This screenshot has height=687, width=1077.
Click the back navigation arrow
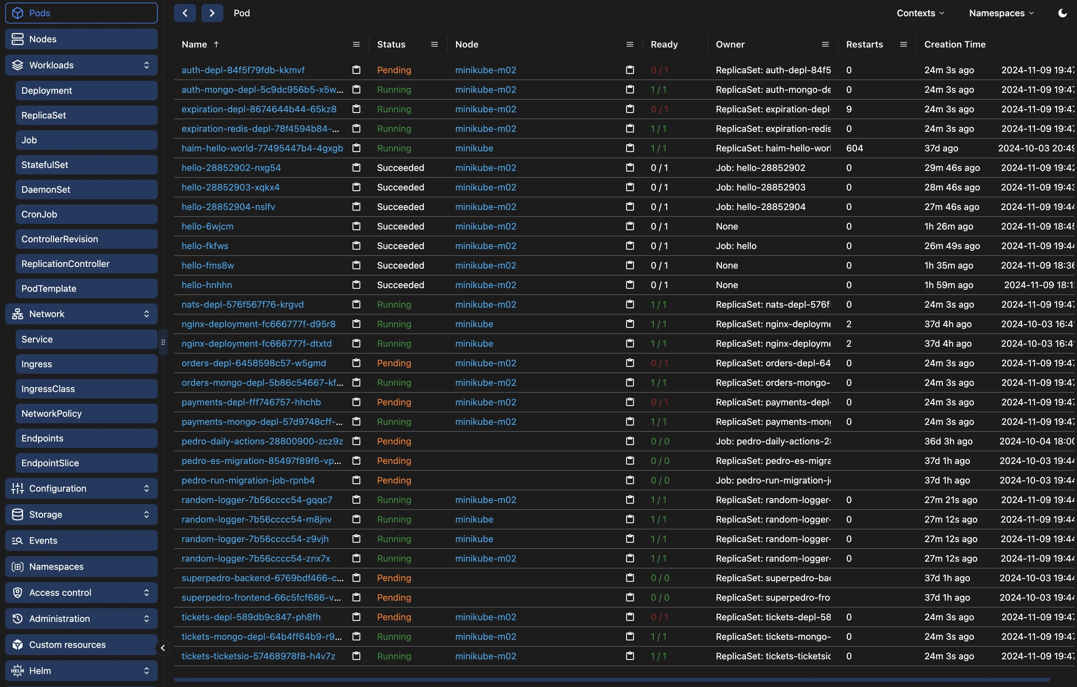[x=185, y=13]
